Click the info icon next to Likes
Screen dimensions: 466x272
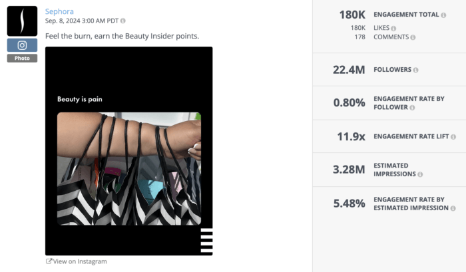pos(393,29)
